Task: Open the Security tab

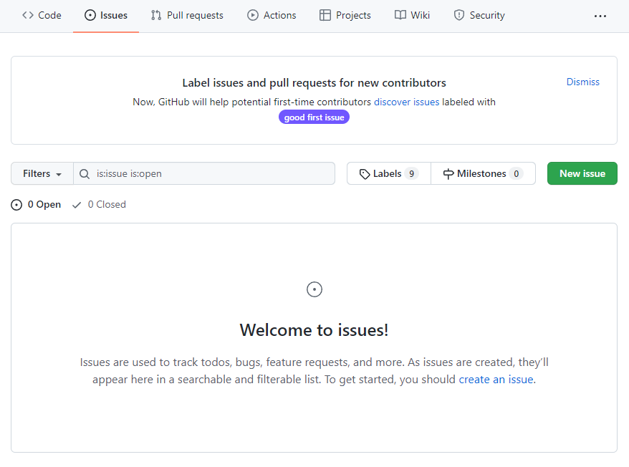Action: tap(479, 15)
